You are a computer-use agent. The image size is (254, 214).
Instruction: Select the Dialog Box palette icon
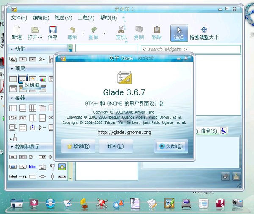point(23,79)
